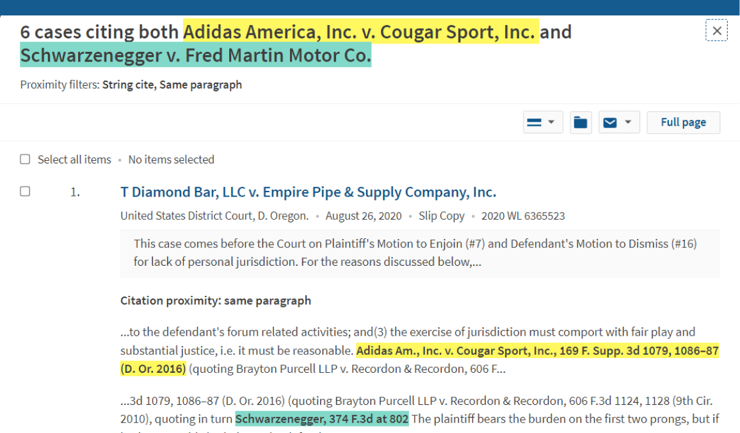This screenshot has height=433, width=740.
Task: Open T Diamond Bar v. Empire Pipe case
Action: point(308,192)
